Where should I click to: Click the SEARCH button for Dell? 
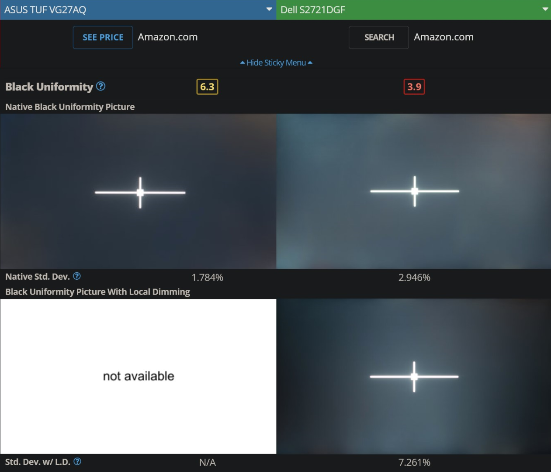pyautogui.click(x=379, y=38)
